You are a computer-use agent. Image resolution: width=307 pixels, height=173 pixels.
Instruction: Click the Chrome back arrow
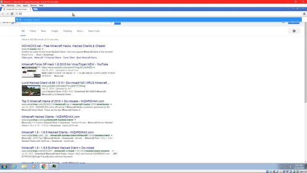(x=3, y=14)
